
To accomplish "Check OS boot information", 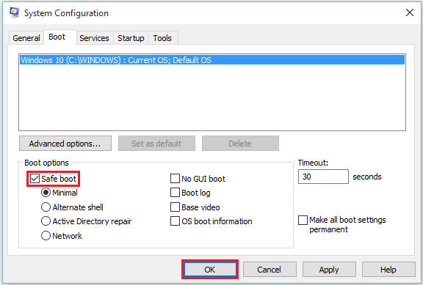I will tap(175, 221).
